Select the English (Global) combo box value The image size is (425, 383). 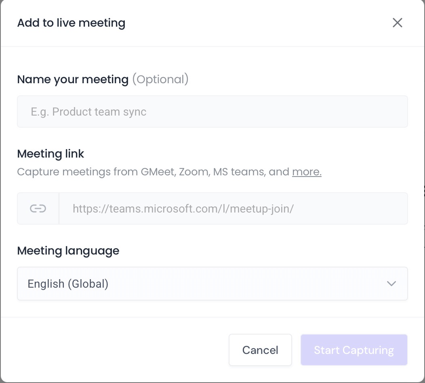coord(68,284)
